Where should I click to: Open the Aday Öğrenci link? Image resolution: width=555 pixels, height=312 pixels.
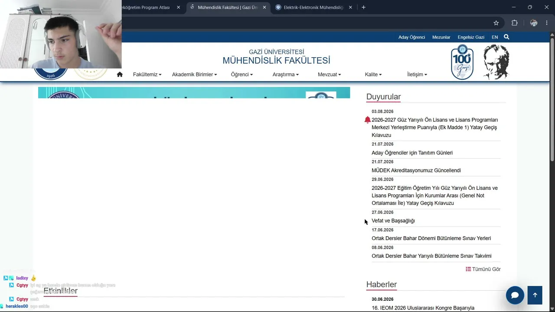[x=411, y=37]
